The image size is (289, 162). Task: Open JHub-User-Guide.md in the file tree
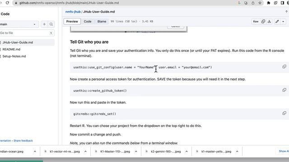[x=18, y=42]
